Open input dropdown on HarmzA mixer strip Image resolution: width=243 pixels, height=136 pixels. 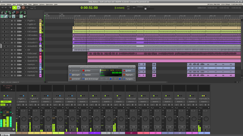[x=168, y=108]
